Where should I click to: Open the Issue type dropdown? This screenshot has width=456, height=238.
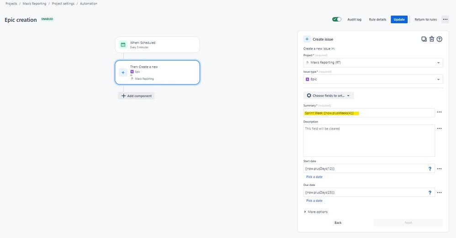(373, 79)
